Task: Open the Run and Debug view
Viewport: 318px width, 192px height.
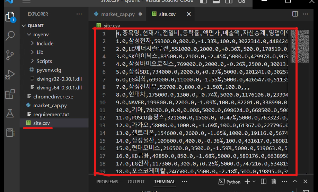Action: (10, 75)
